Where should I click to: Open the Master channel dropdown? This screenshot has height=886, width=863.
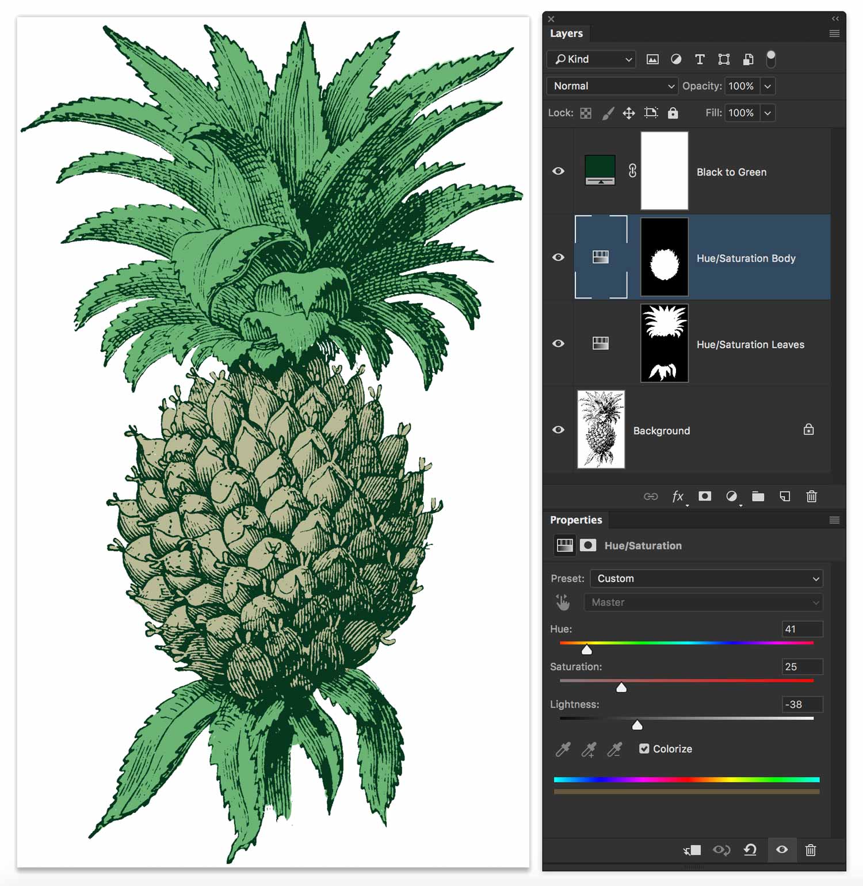click(704, 602)
